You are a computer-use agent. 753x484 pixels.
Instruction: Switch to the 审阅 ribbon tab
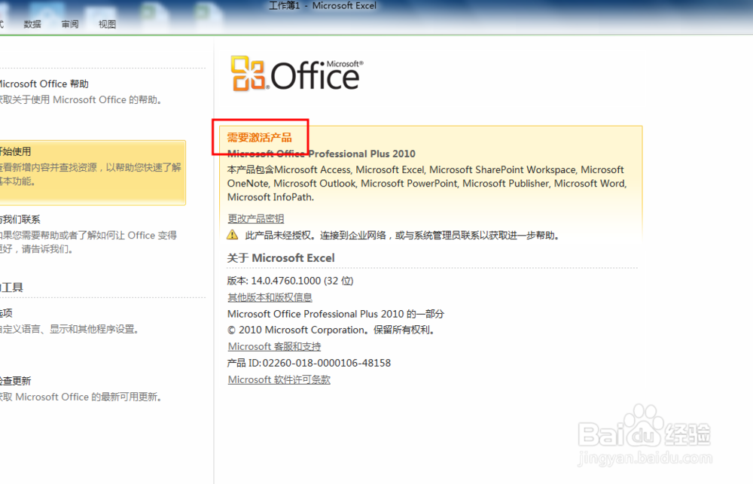(69, 23)
